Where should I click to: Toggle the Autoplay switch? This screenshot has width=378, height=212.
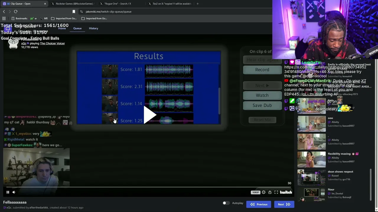[x=226, y=203]
